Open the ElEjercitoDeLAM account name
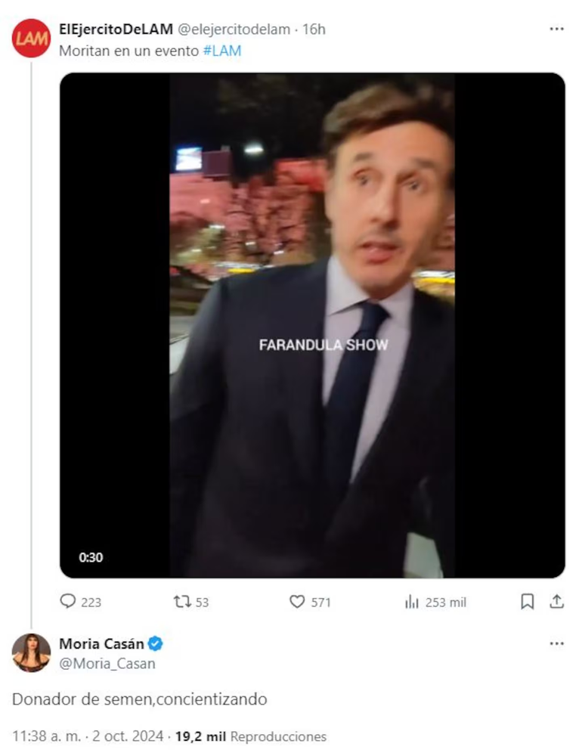582x750 pixels. pos(116,29)
